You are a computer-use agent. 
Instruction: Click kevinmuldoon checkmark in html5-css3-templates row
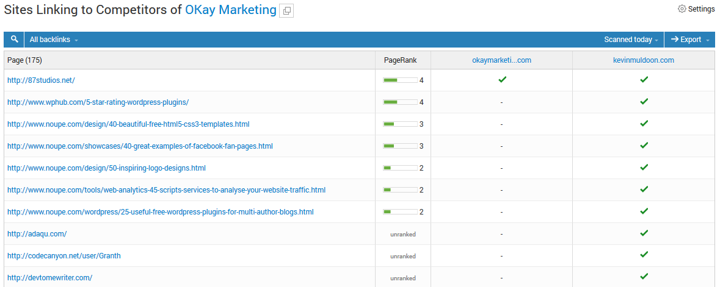point(644,123)
